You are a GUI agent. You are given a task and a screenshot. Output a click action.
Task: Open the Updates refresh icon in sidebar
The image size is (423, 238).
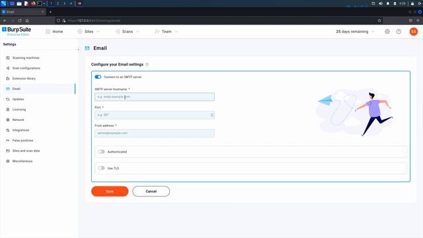click(7, 99)
